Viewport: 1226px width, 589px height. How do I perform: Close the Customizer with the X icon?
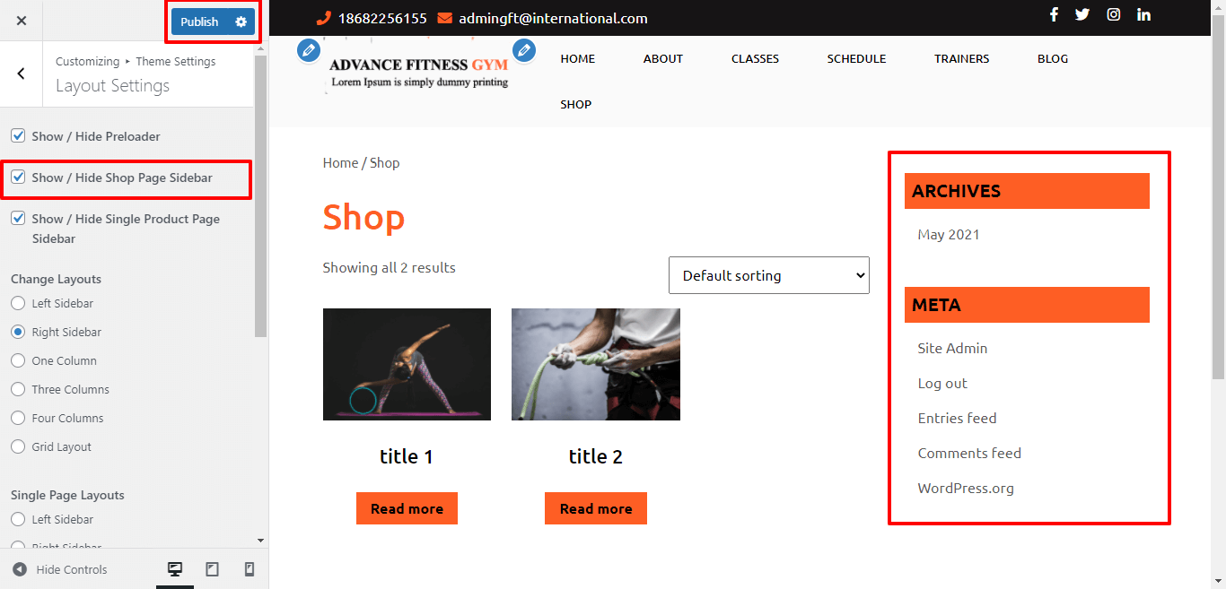click(22, 21)
